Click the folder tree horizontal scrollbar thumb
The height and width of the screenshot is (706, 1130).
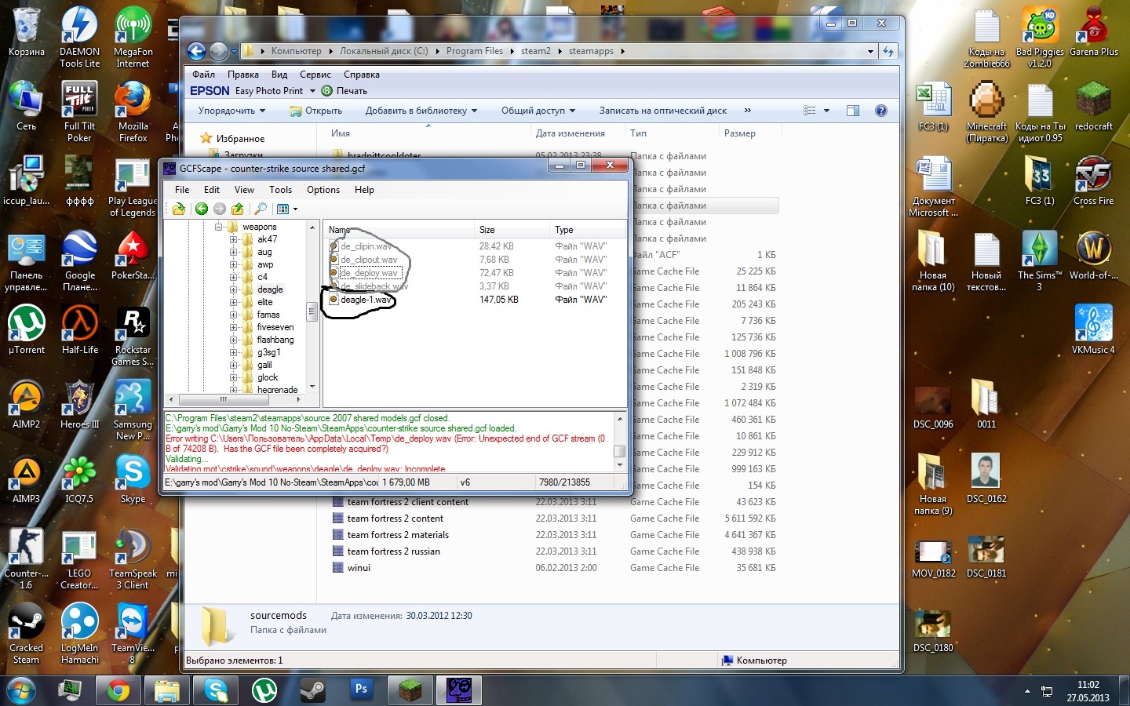point(223,398)
